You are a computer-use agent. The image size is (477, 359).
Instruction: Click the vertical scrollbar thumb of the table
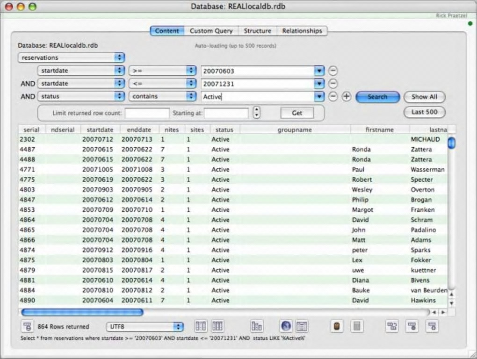click(451, 143)
